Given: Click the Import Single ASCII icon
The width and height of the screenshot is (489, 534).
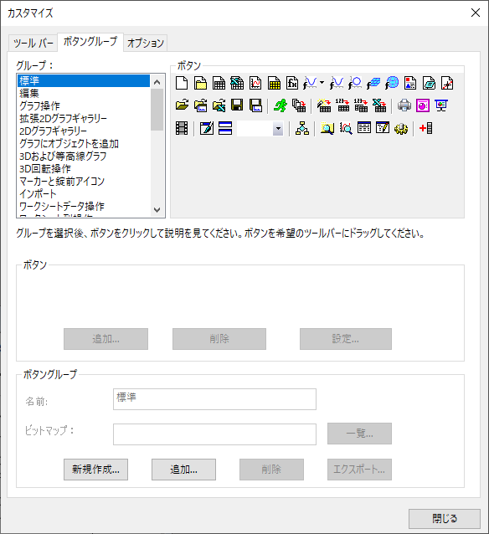Looking at the screenshot, I should coord(342,105).
